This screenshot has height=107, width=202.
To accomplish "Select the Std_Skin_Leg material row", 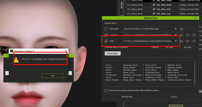I will coord(164,14).
